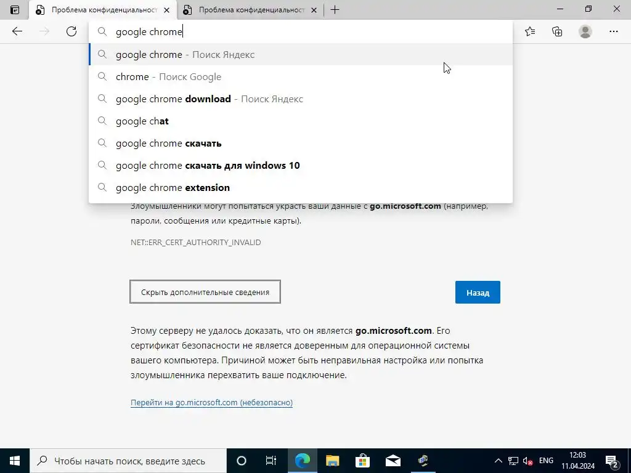Screen dimensions: 631x473
Task: Click NET::ERR_CERT_AUTHORITY_INVALID error code text
Action: (195, 242)
